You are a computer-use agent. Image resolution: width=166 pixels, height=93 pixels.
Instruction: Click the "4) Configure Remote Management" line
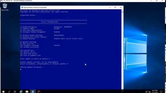pyautogui.click(x=33, y=32)
